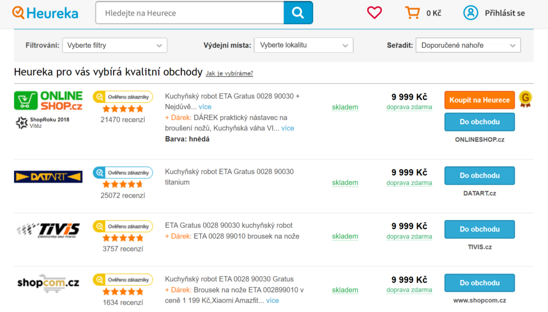
Task: Click the user profile icon
Action: (470, 13)
